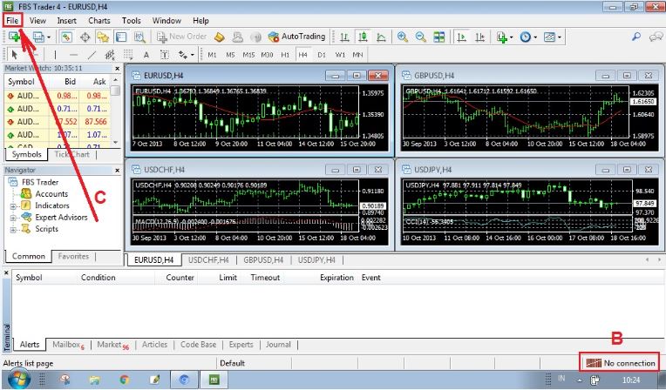Open the Templates dropdown
This screenshot has height=390, width=666.
click(x=552, y=37)
